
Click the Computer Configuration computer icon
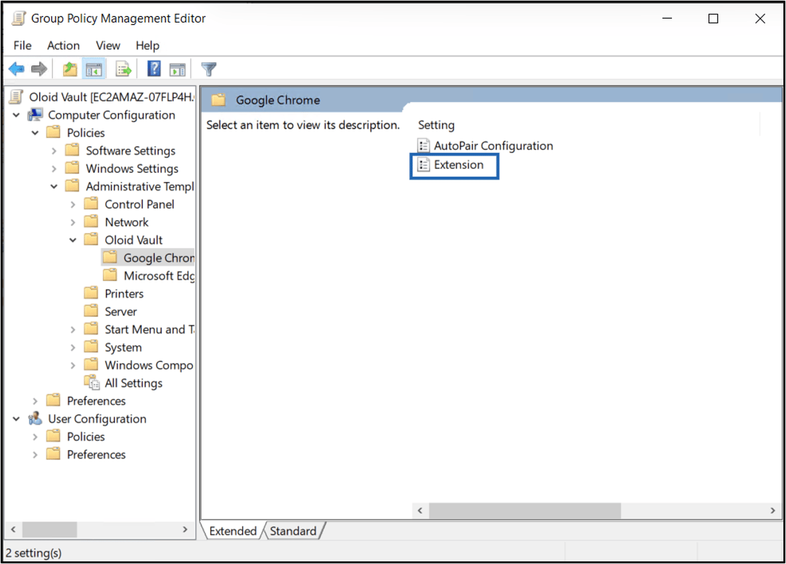tap(35, 115)
